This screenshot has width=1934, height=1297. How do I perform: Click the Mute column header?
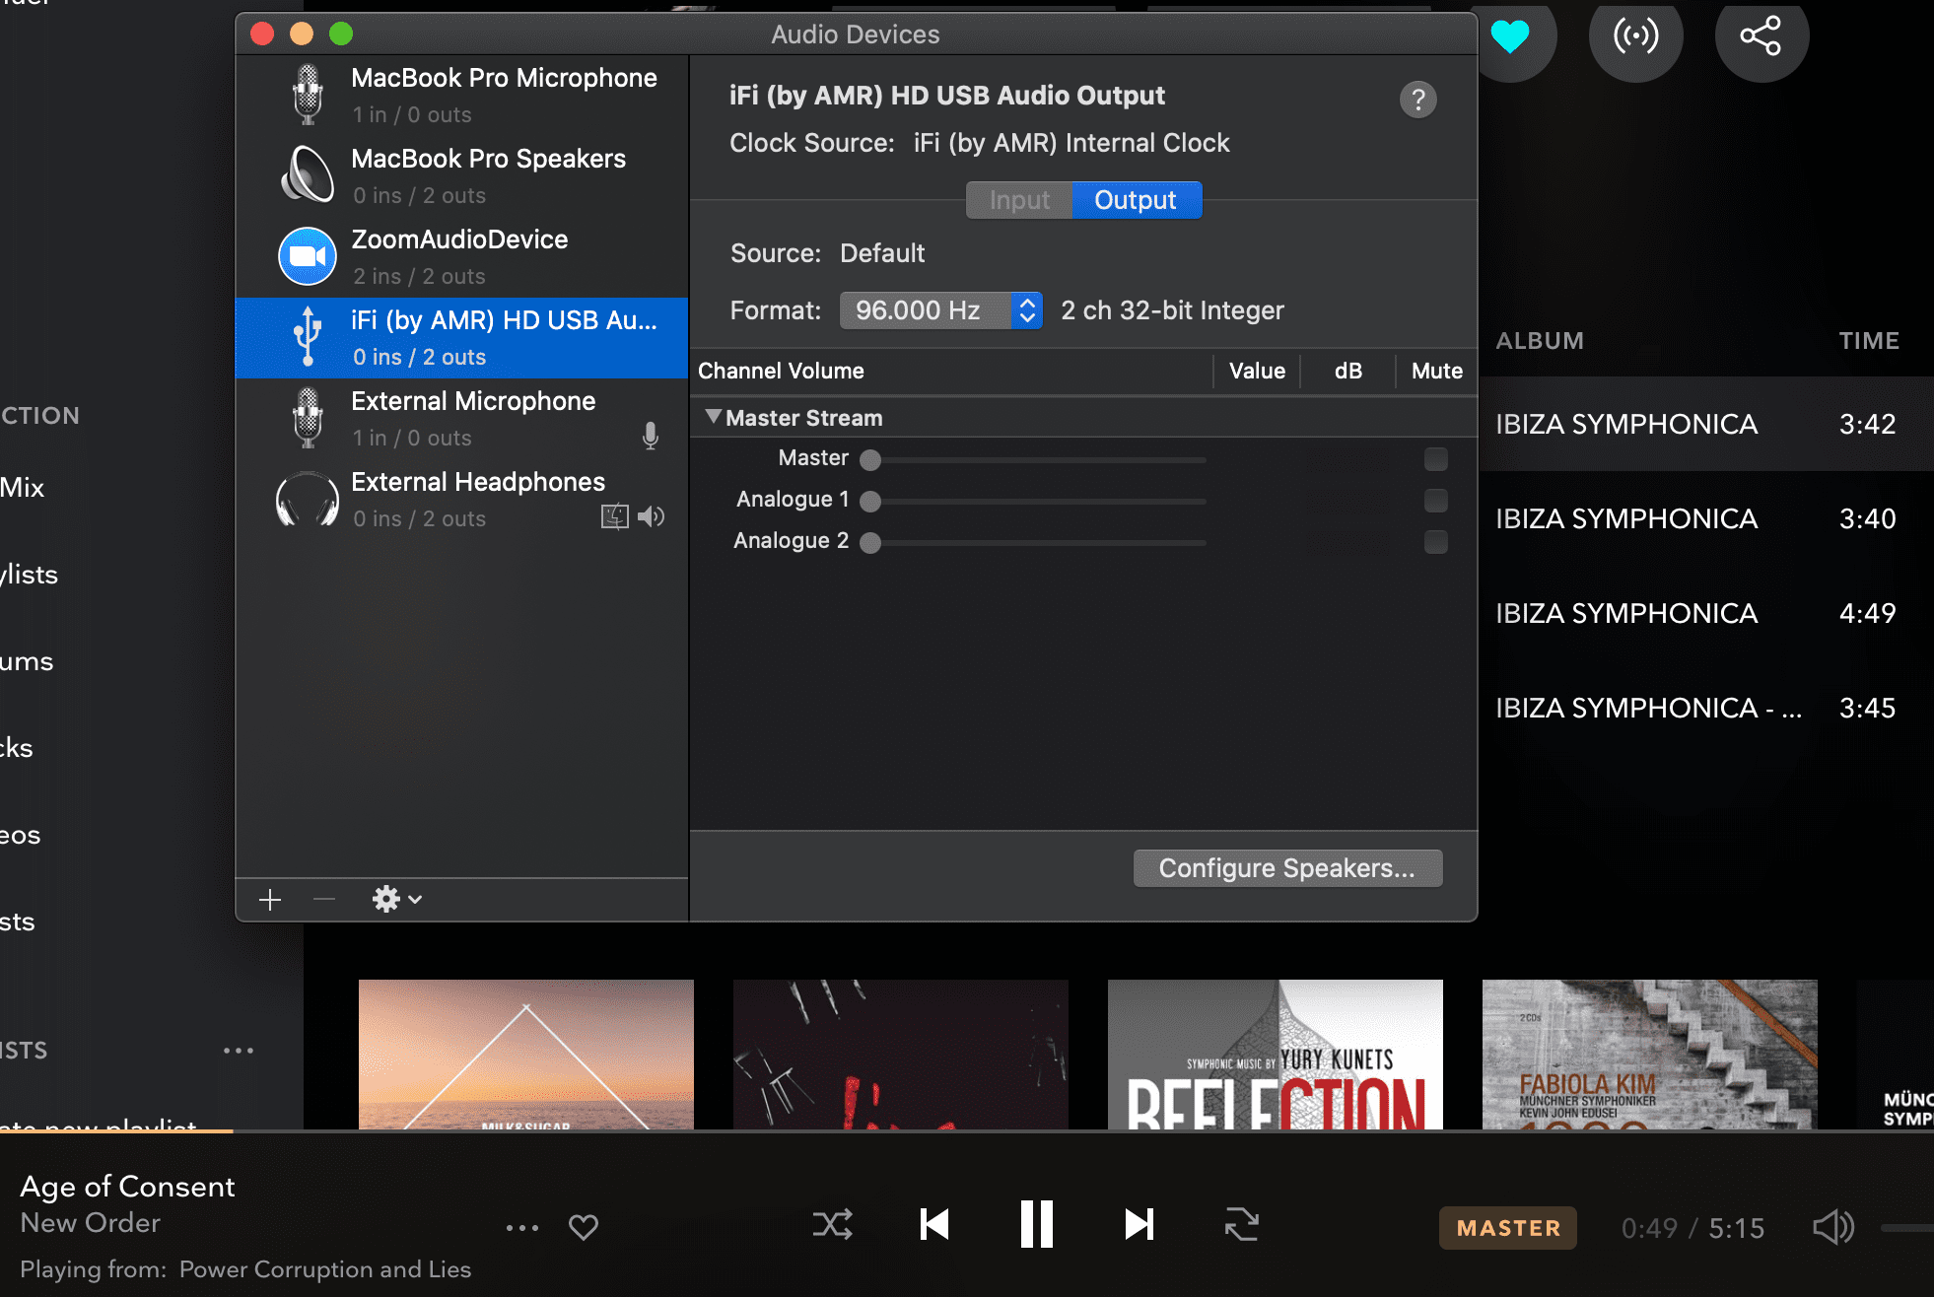tap(1437, 372)
